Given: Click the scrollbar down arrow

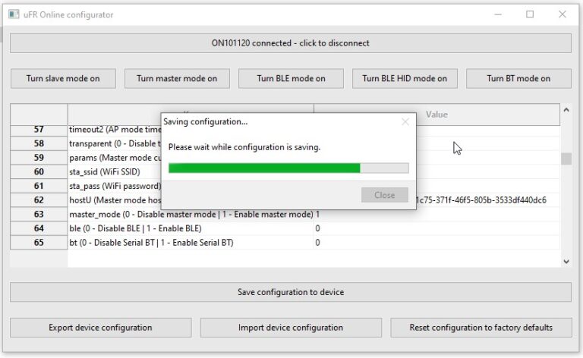Looking at the screenshot, I should pos(566,262).
